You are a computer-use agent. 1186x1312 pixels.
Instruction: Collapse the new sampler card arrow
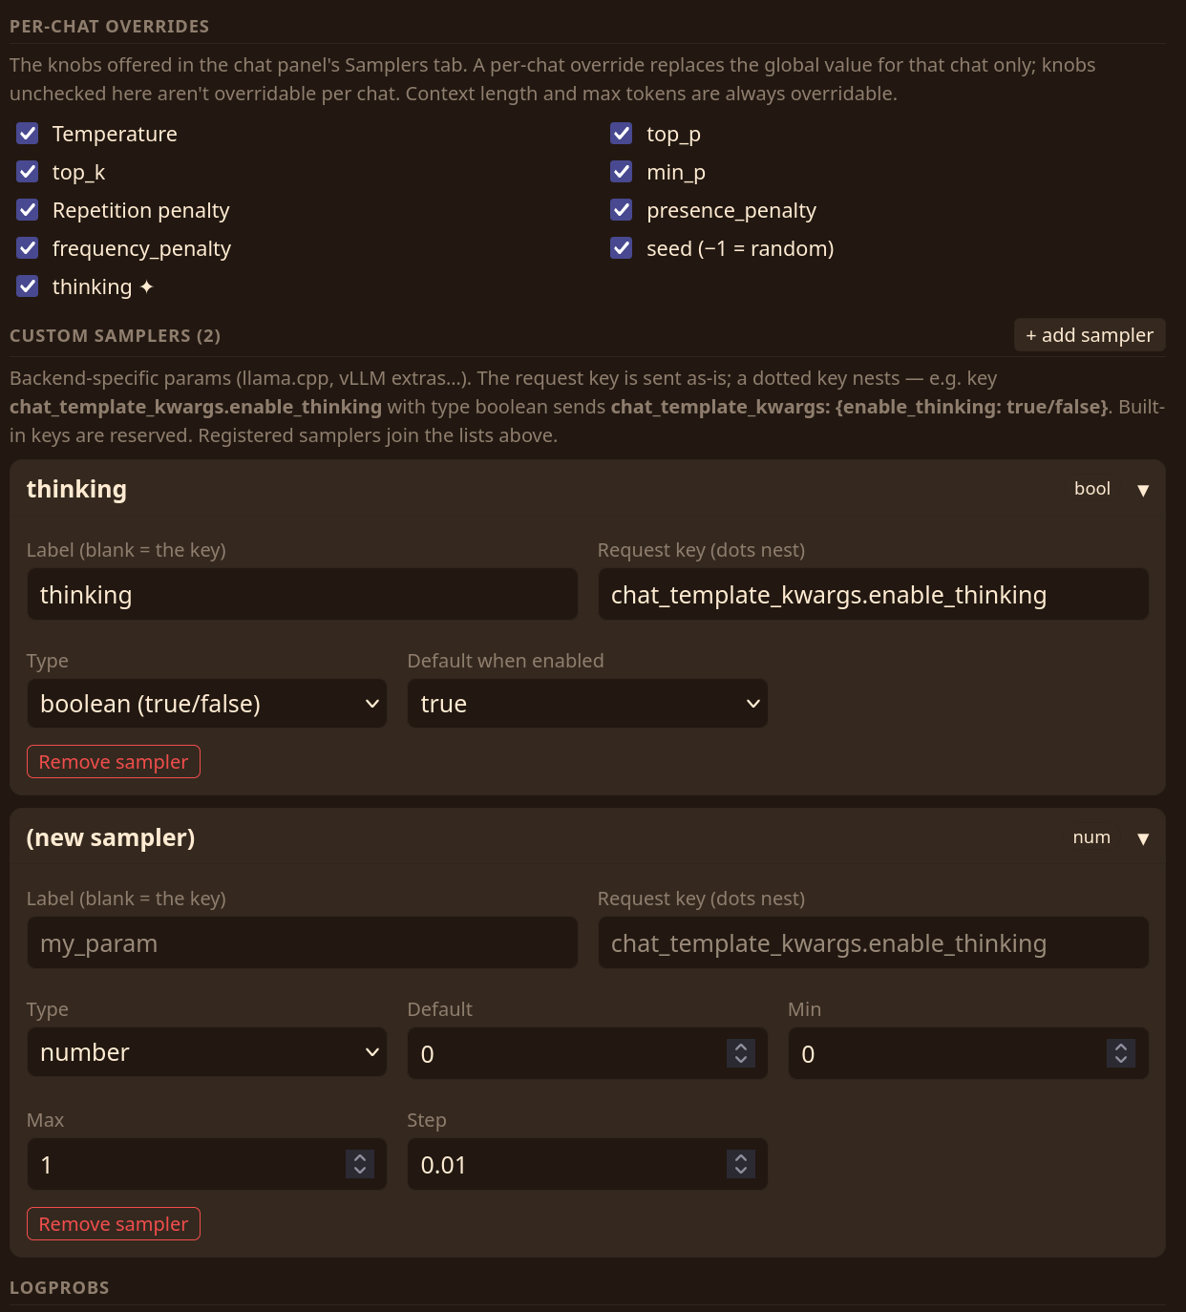point(1142,838)
